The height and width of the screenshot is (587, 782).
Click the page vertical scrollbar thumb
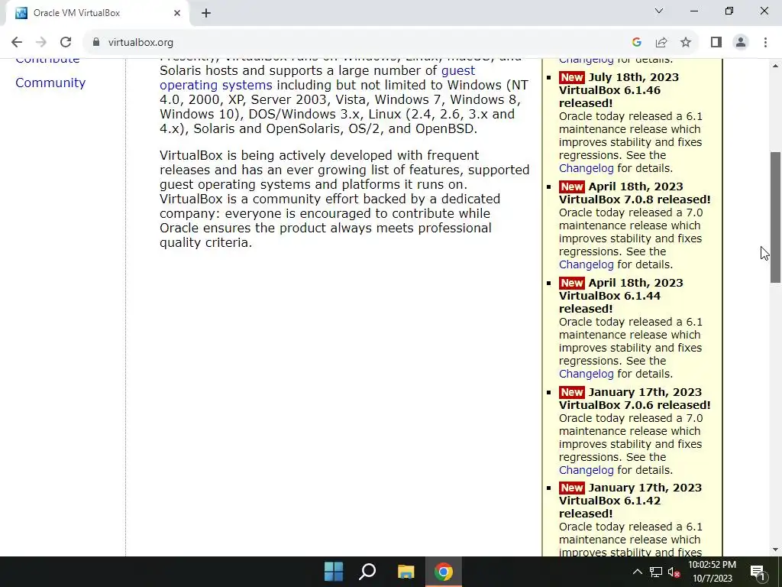pos(776,217)
